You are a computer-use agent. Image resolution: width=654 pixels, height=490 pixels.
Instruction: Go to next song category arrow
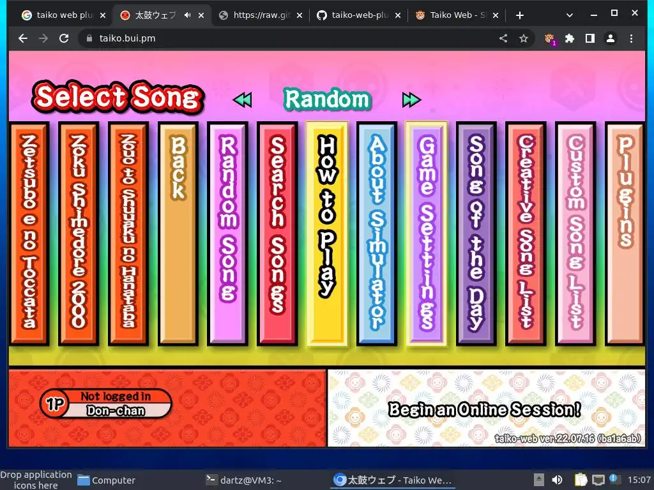pos(412,100)
